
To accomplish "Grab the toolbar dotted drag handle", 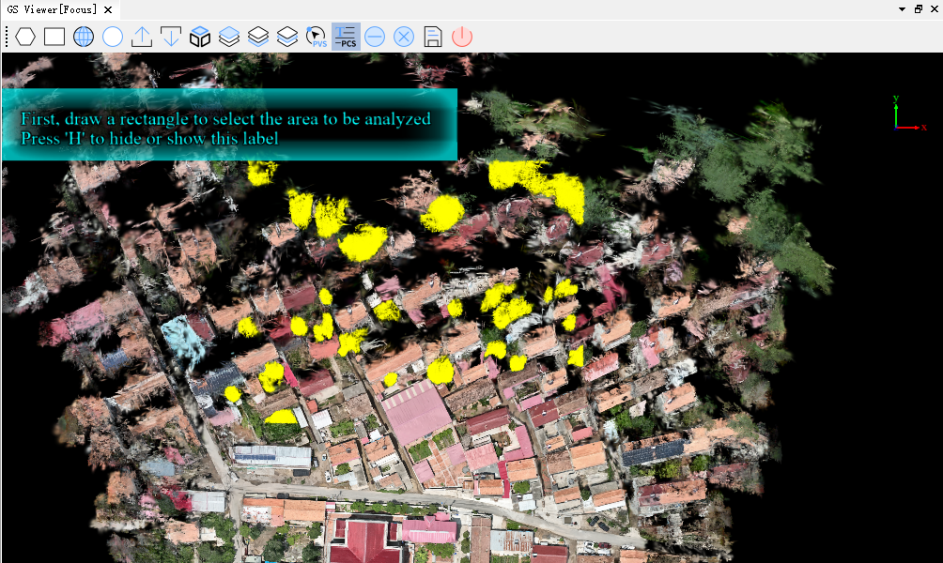I will click(x=6, y=37).
